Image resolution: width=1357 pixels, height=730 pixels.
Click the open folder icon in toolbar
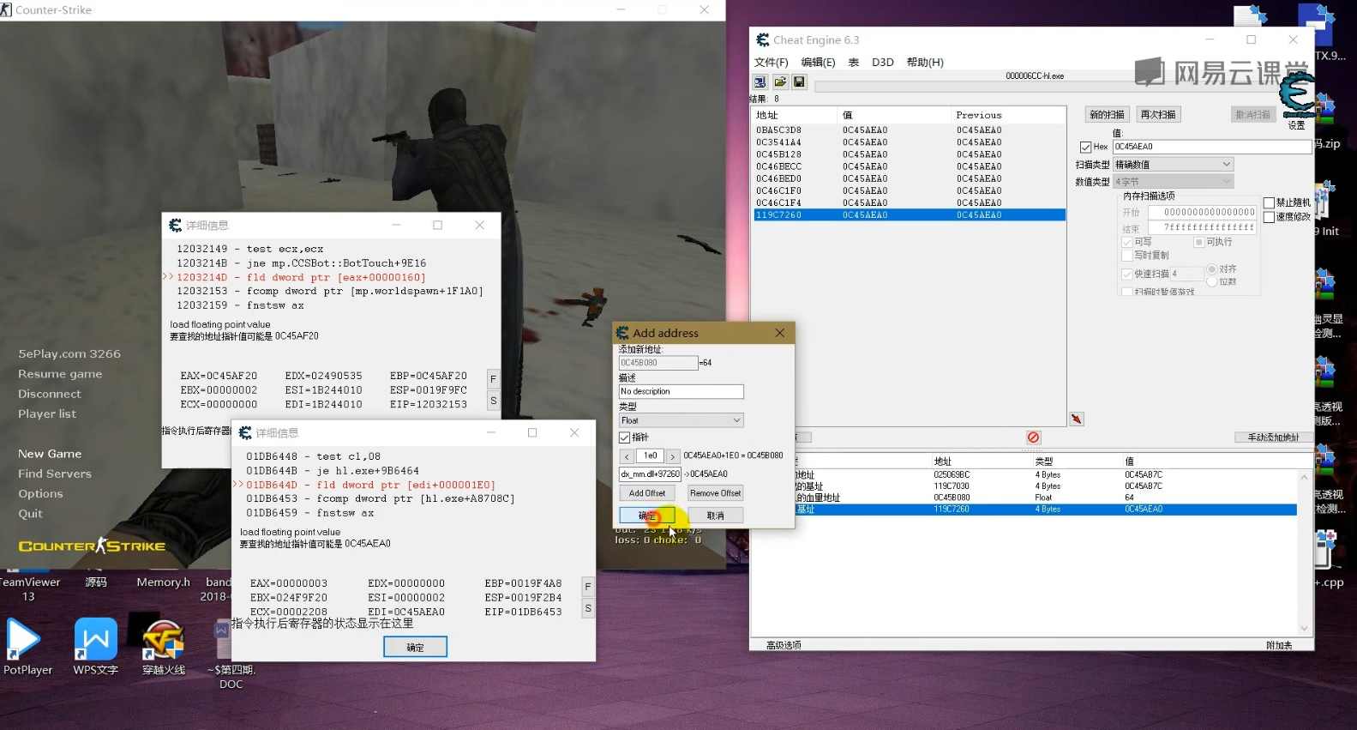pos(780,82)
